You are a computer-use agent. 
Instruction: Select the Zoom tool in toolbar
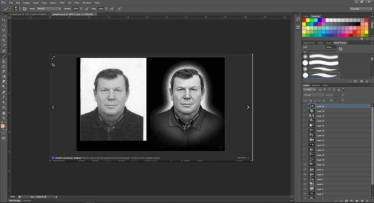4,118
